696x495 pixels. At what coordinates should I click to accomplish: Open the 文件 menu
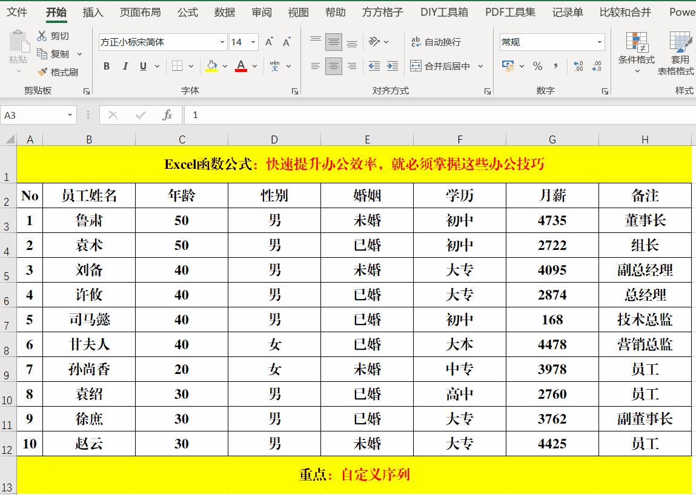click(x=17, y=12)
